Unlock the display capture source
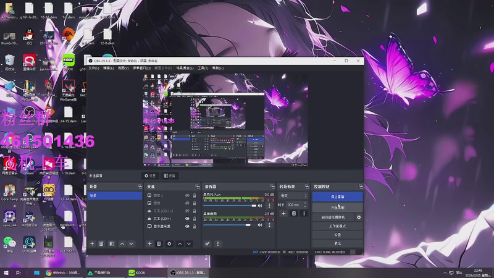The image size is (494, 278). (x=195, y=226)
